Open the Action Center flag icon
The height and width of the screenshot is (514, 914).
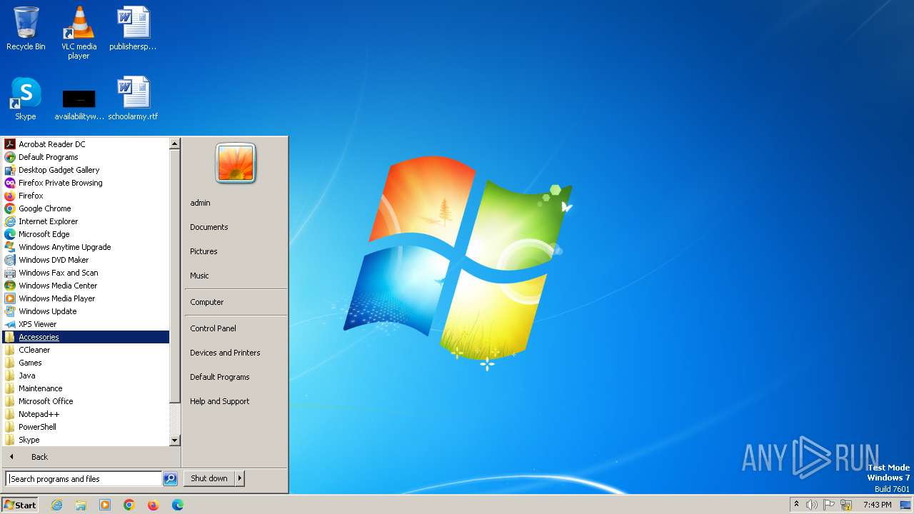click(830, 505)
